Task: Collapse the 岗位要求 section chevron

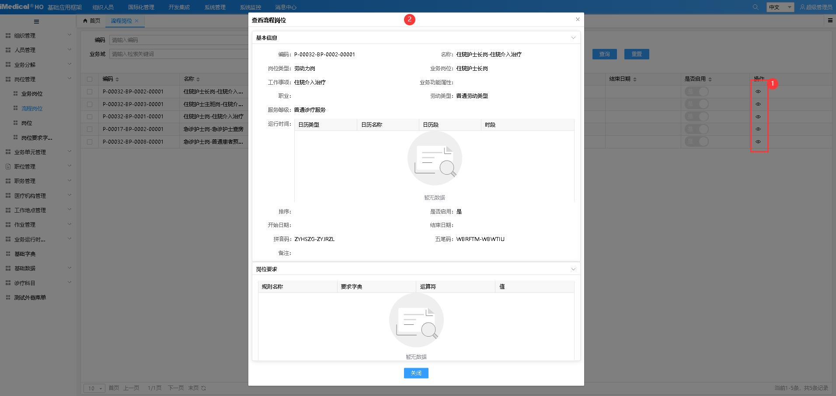Action: 573,269
